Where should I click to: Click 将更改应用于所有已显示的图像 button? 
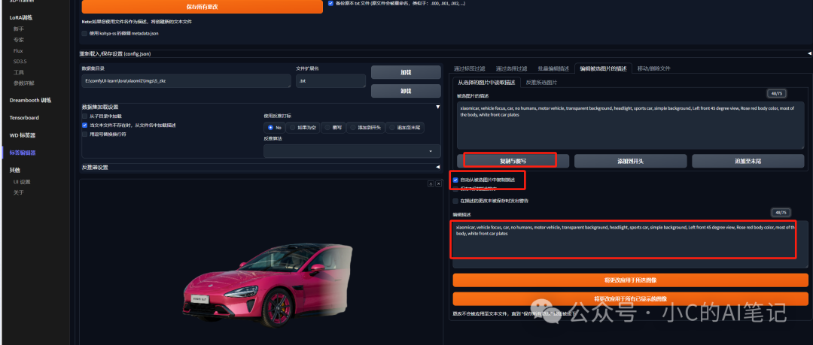630,299
